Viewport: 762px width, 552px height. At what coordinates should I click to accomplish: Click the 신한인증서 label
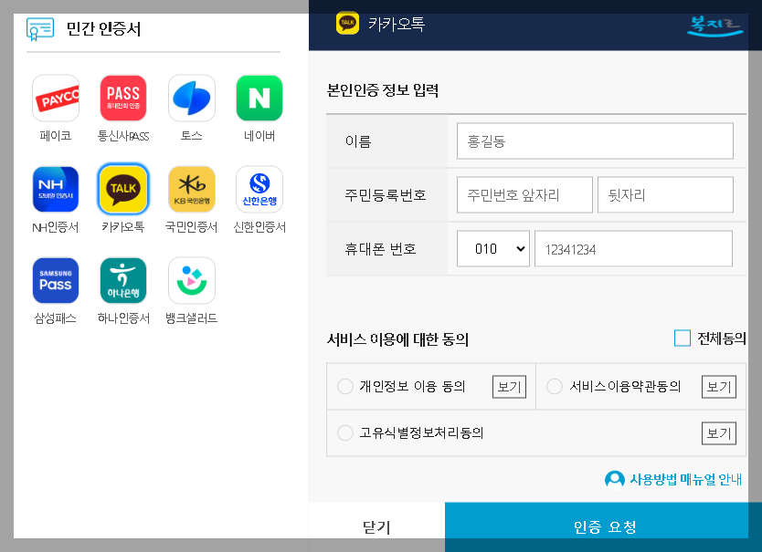pyautogui.click(x=259, y=226)
